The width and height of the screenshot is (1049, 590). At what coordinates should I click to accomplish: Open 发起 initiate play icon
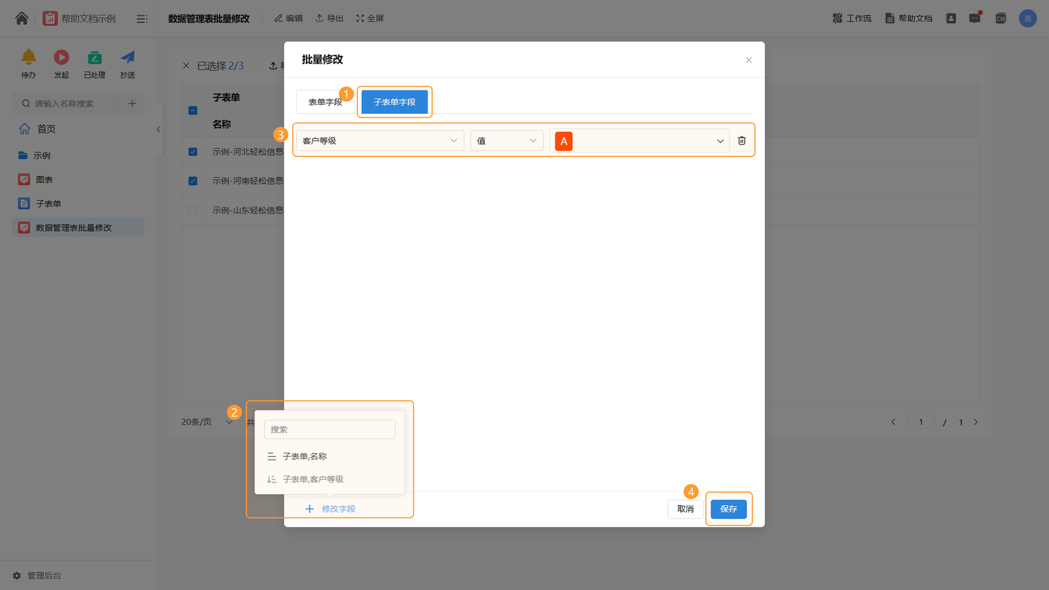[x=61, y=63]
